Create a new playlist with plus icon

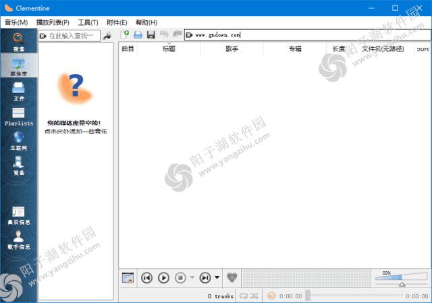coord(124,34)
